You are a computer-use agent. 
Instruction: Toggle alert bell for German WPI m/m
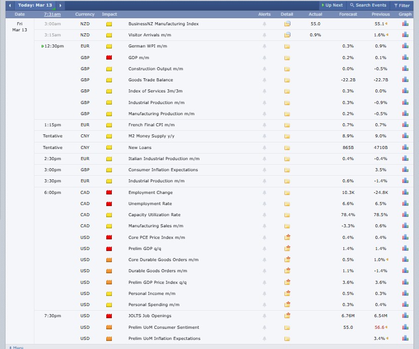pyautogui.click(x=264, y=46)
